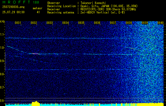Click the 0834 time marker
Image resolution: width=166 pixels, height=106 pixels.
tap(65, 23)
